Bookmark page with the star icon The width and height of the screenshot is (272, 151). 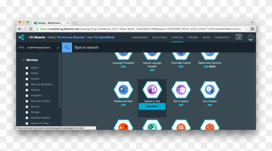[246, 29]
